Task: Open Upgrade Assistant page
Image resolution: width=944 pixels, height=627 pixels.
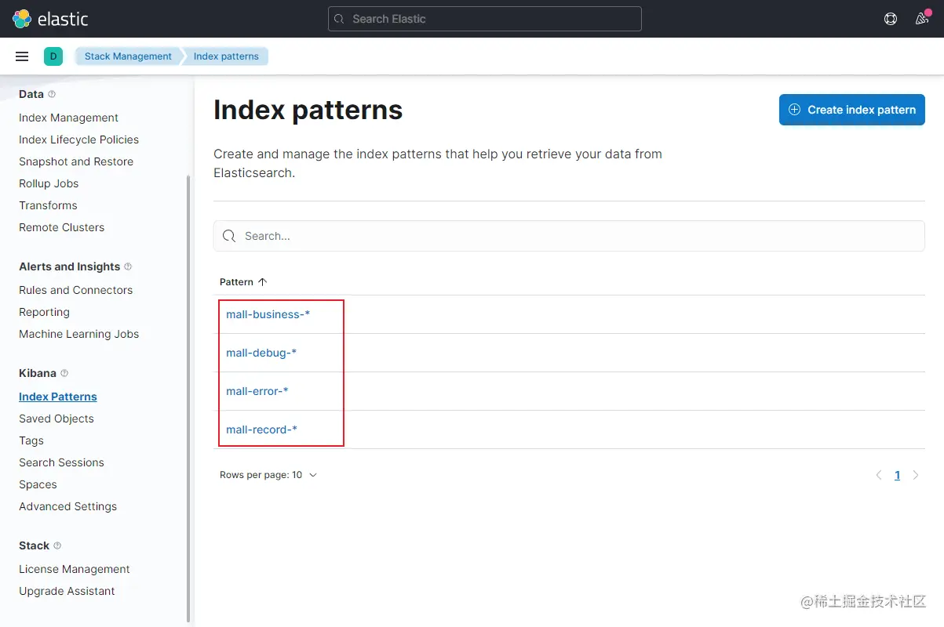Action: [x=67, y=591]
